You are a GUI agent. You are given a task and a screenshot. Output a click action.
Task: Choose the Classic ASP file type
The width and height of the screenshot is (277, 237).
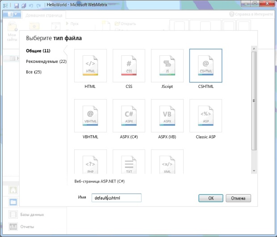[206, 116]
